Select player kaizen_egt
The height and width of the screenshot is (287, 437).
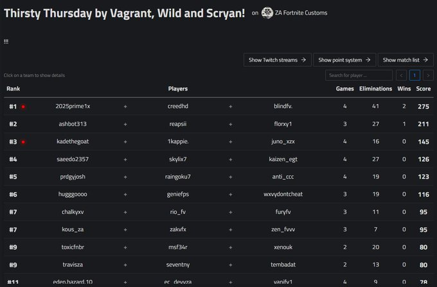pyautogui.click(x=283, y=159)
